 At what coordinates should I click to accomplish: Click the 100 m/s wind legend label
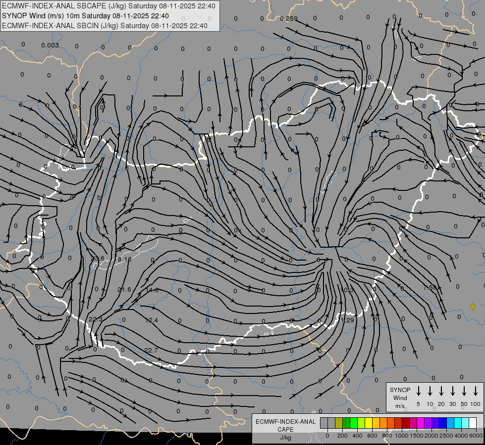click(x=476, y=404)
